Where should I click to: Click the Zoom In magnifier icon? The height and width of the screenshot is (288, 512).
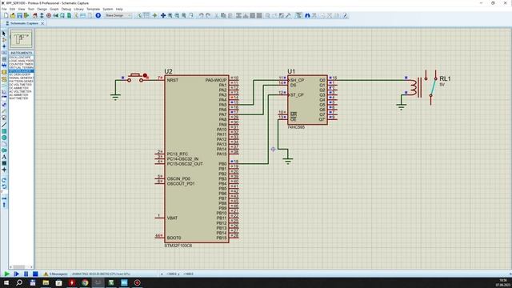tap(170, 15)
